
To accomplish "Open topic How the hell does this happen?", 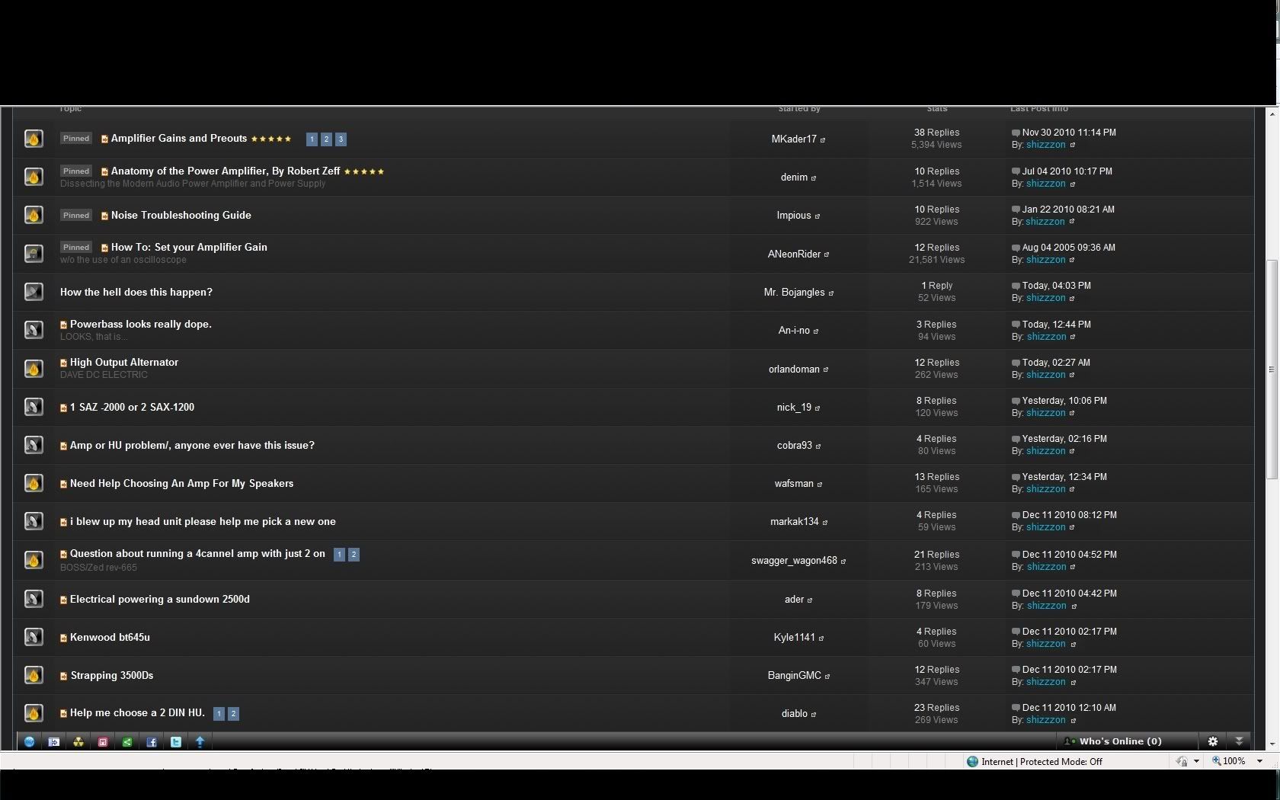I will pos(136,292).
